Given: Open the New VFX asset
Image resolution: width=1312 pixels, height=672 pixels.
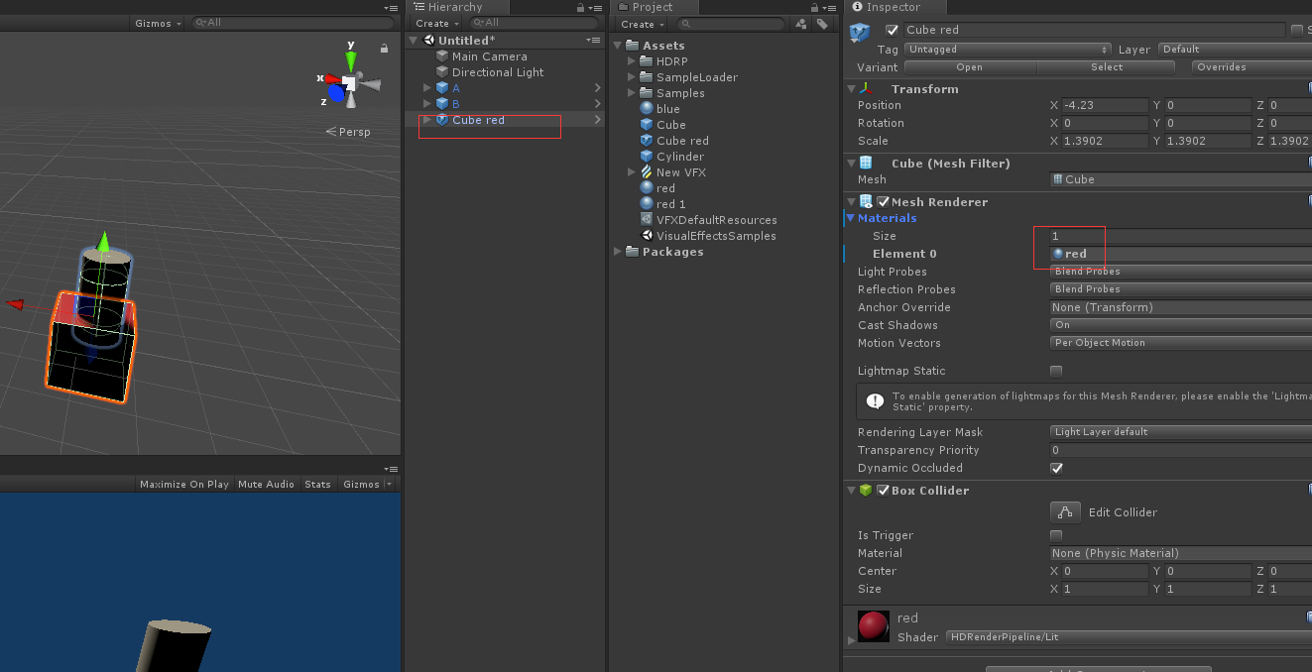Looking at the screenshot, I should [x=681, y=171].
